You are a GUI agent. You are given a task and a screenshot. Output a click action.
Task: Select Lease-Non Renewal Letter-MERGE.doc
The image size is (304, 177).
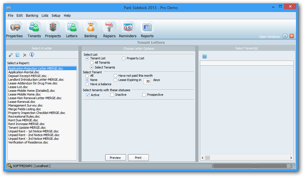coord(35,98)
